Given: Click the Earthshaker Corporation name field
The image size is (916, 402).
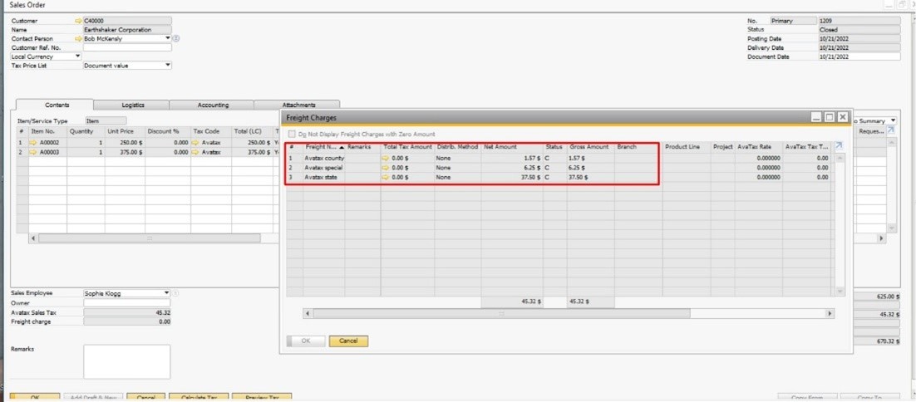Looking at the screenshot, I should click(x=127, y=30).
